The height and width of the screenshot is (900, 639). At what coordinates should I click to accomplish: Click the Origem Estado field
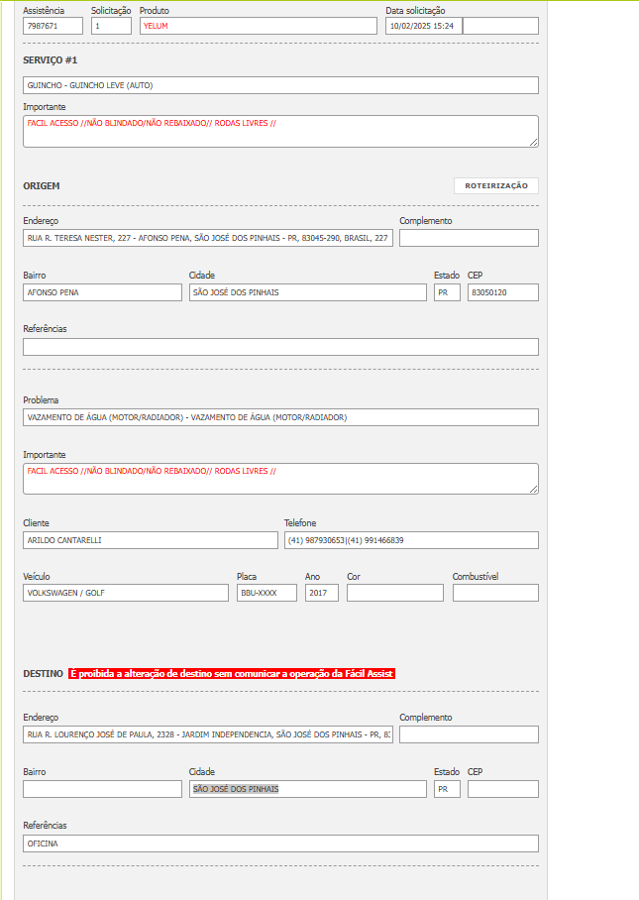click(x=447, y=292)
